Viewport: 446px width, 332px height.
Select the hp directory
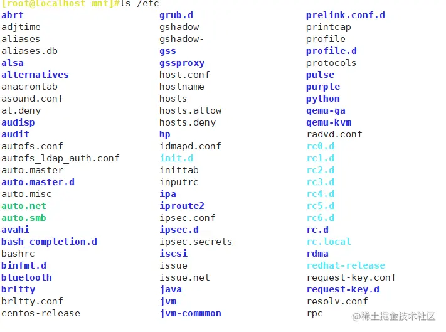[x=165, y=134]
